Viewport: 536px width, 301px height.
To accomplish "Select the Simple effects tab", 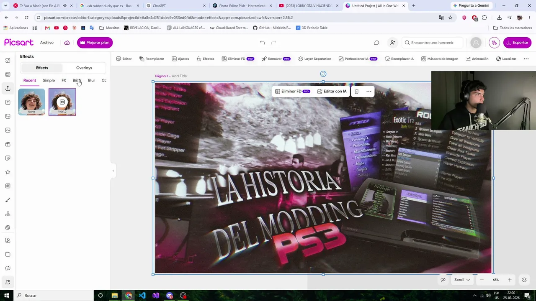I will point(49,80).
